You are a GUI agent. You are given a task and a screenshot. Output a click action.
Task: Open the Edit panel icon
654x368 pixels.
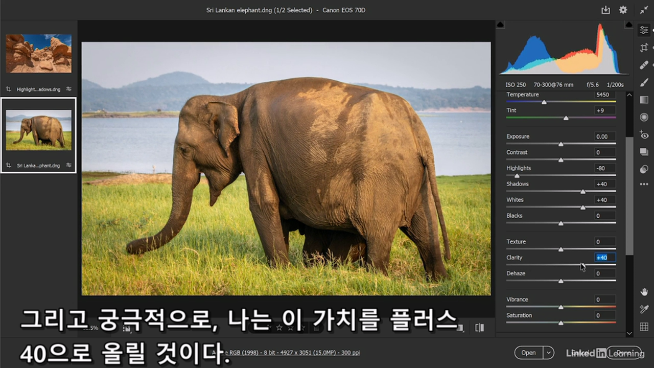pyautogui.click(x=644, y=30)
